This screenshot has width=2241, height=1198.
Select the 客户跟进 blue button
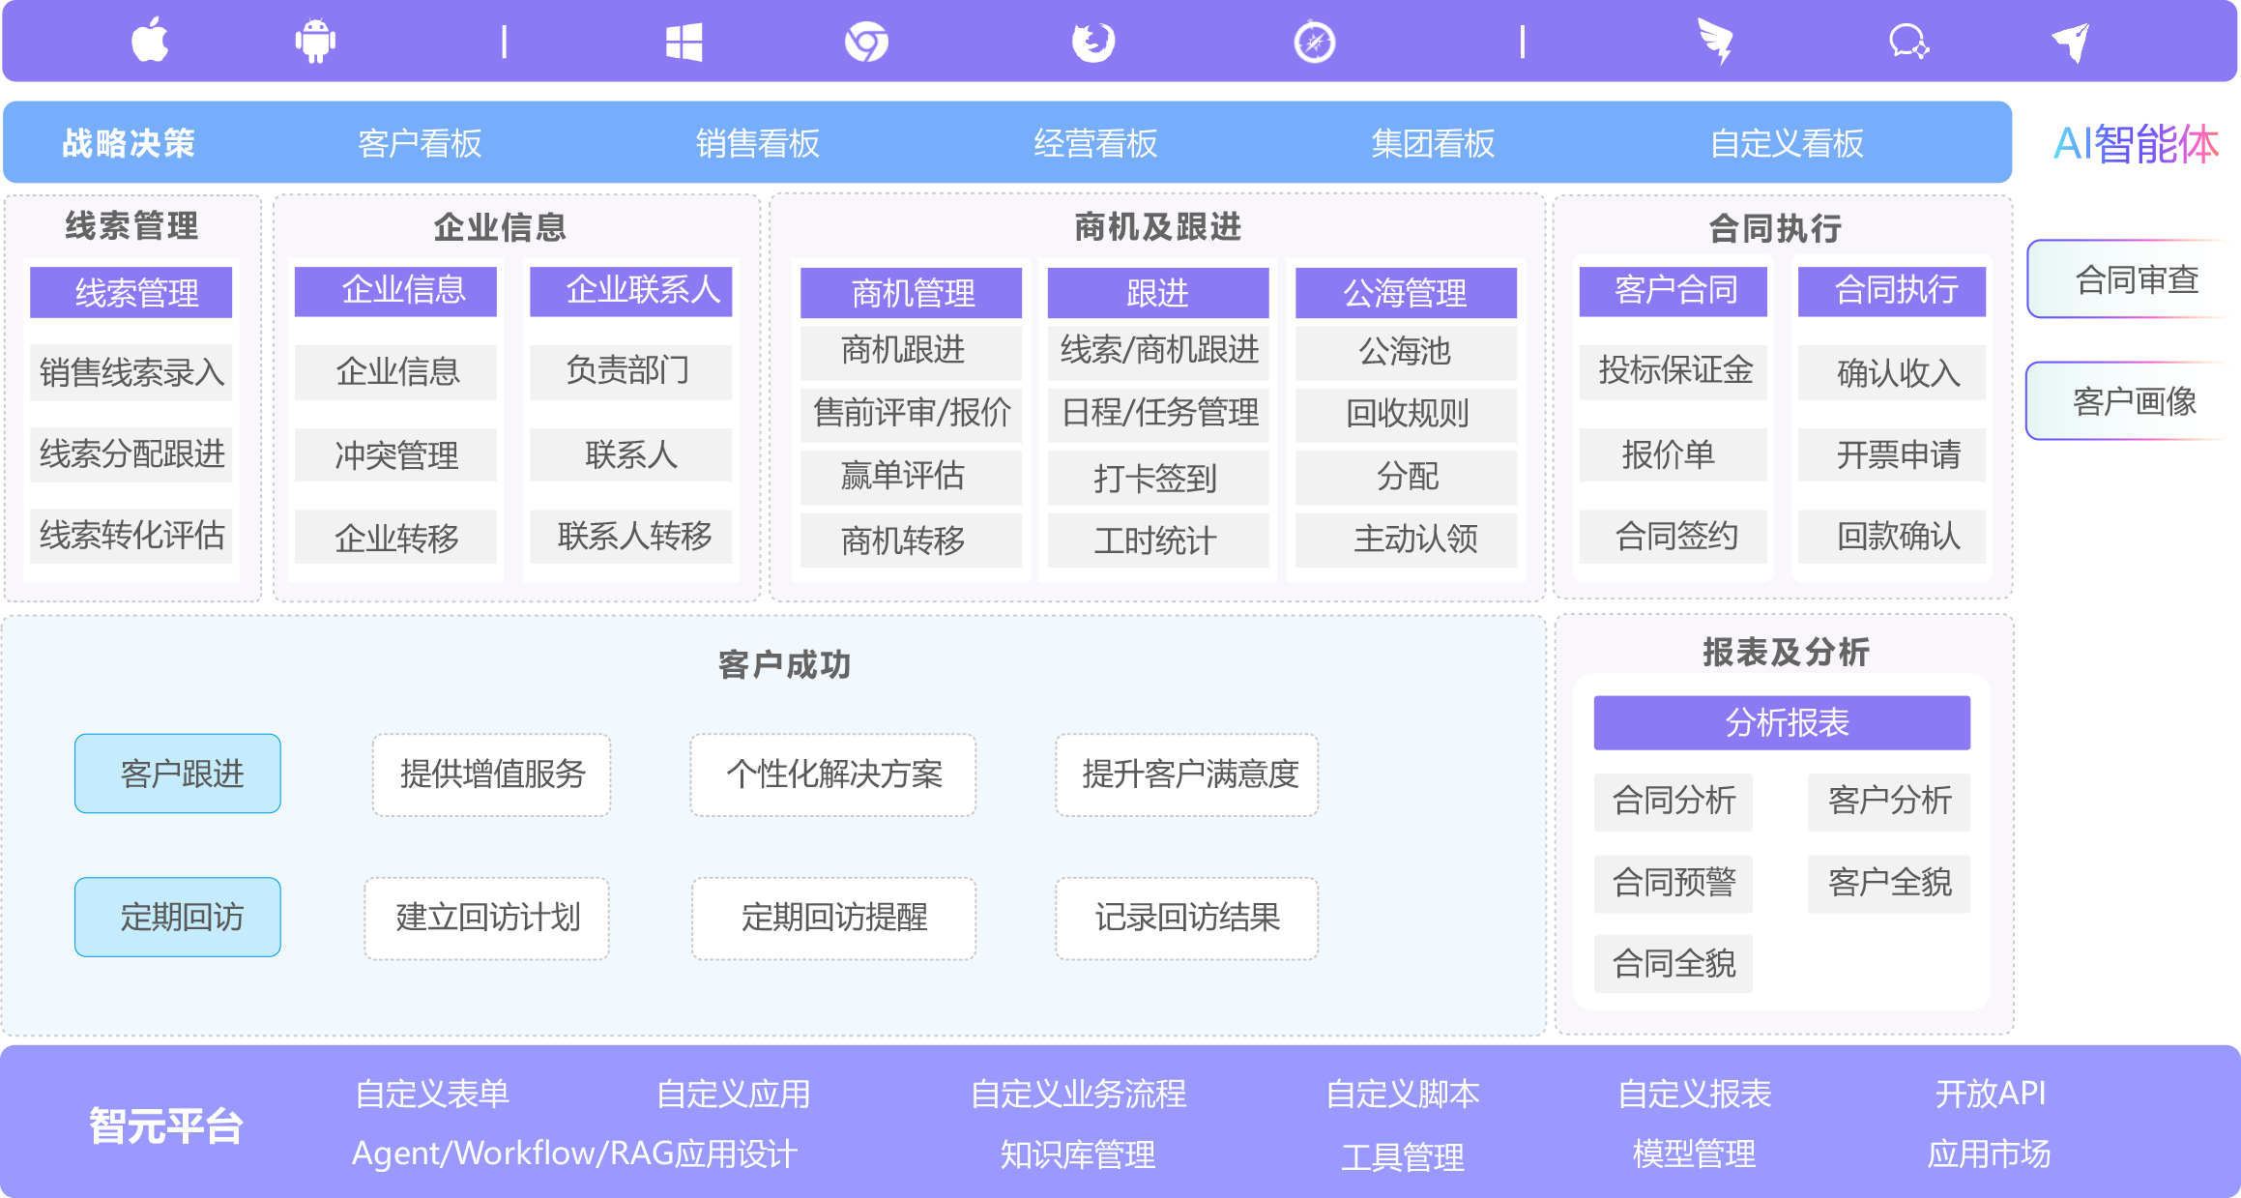tap(179, 774)
